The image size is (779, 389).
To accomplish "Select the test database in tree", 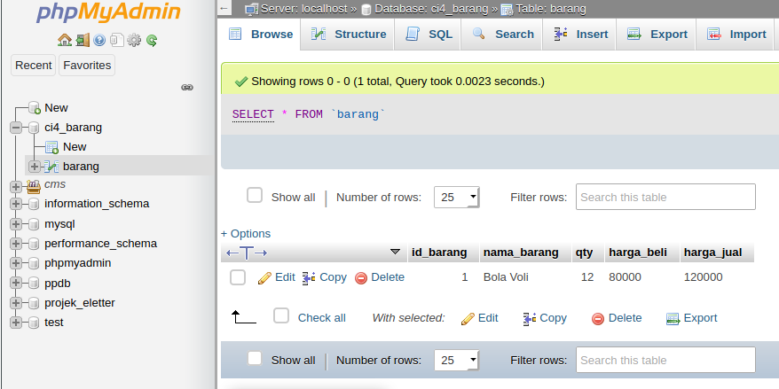I will pos(53,323).
